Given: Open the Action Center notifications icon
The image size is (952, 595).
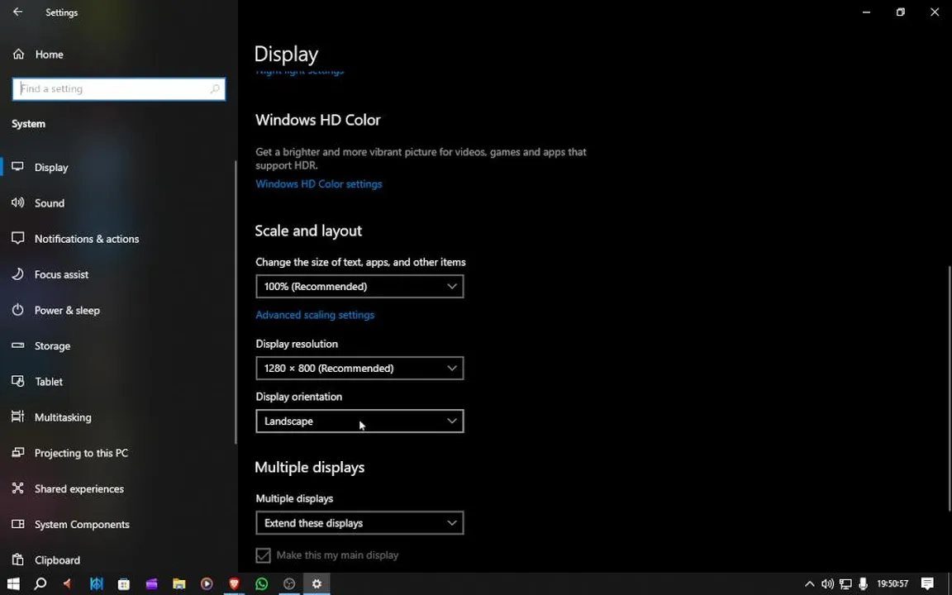Looking at the screenshot, I should pos(927,584).
